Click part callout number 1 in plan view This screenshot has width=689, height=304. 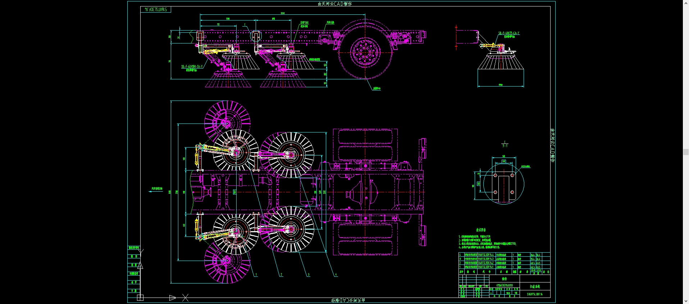(256, 275)
